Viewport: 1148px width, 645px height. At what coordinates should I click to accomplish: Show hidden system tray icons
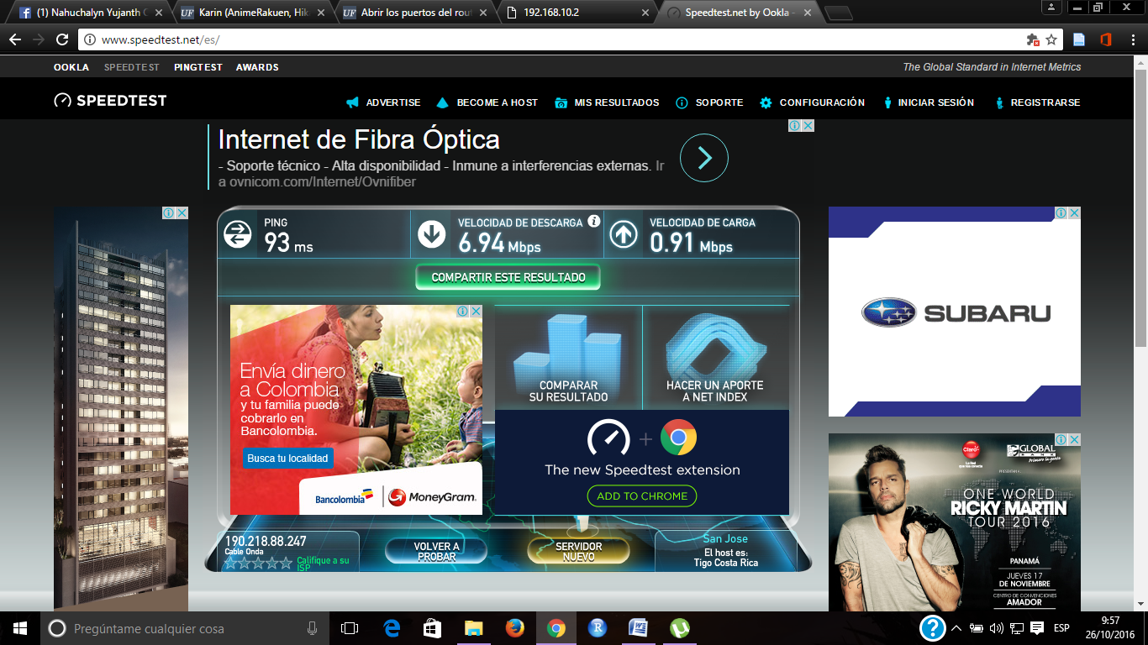956,628
